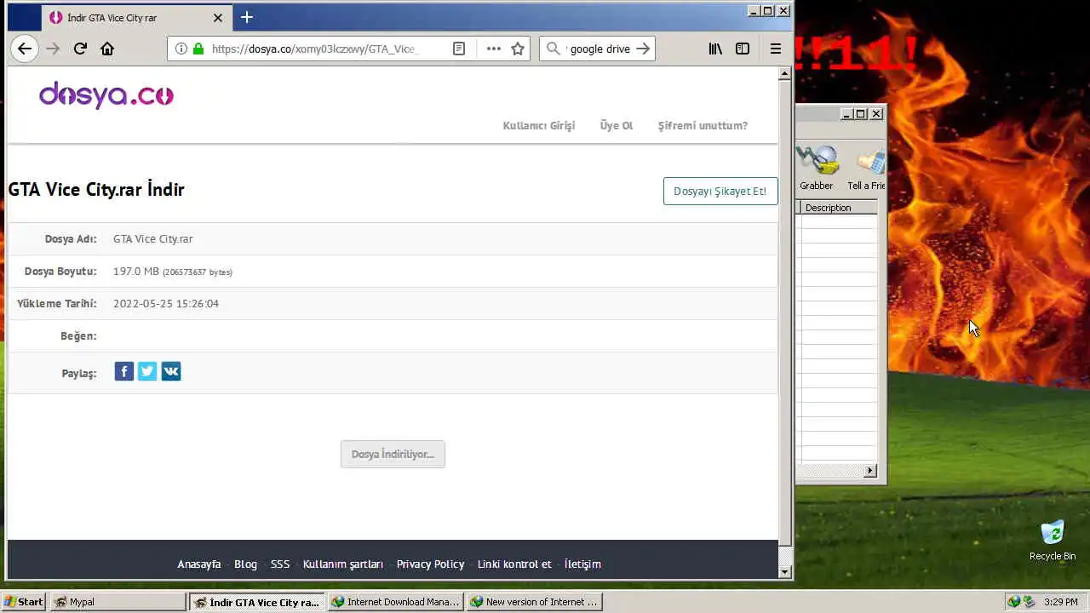The height and width of the screenshot is (613, 1090).
Task: Click the search magnifier icon
Action: [554, 49]
